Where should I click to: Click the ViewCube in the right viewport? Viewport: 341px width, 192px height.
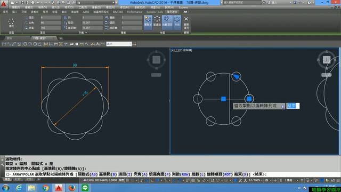click(x=327, y=59)
